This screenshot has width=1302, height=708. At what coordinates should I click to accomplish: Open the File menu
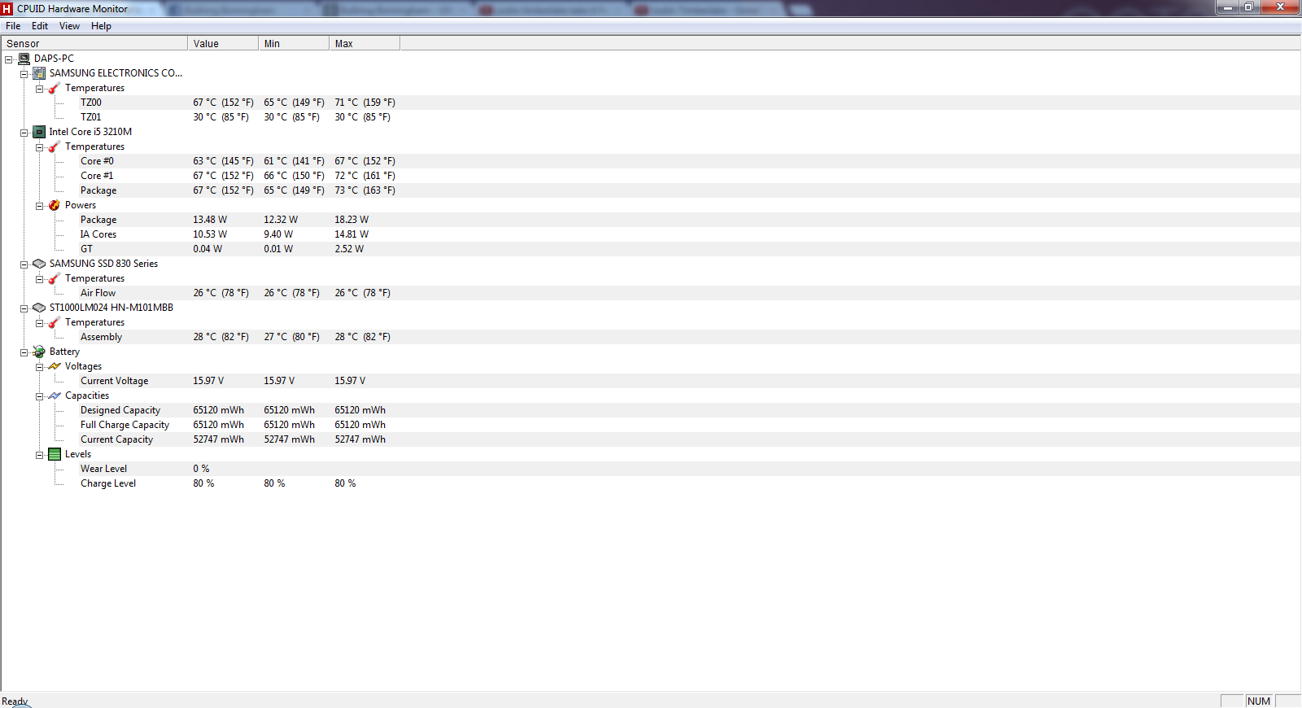[13, 26]
